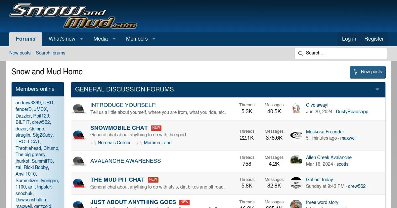This screenshot has width=397, height=208.
Task: Expand the What's new dropdown arrow
Action: click(x=81, y=39)
